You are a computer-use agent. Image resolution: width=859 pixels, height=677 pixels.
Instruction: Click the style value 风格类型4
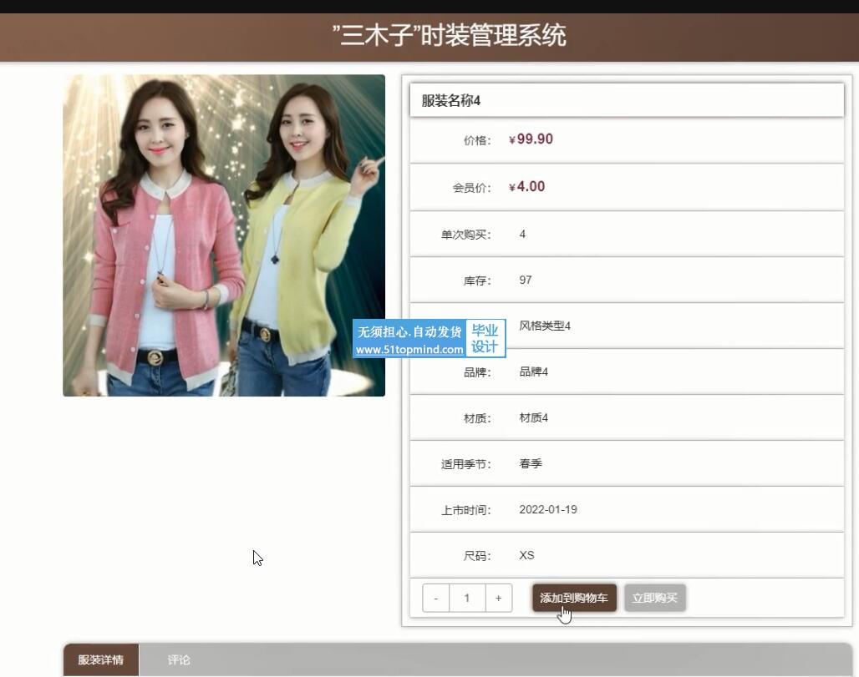point(545,326)
